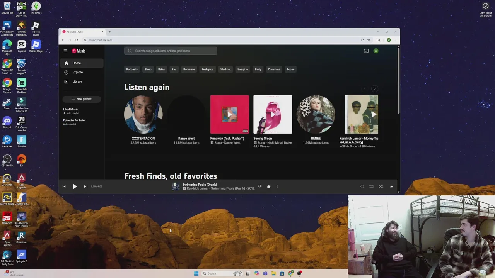Bookmark this page with the star

369,40
